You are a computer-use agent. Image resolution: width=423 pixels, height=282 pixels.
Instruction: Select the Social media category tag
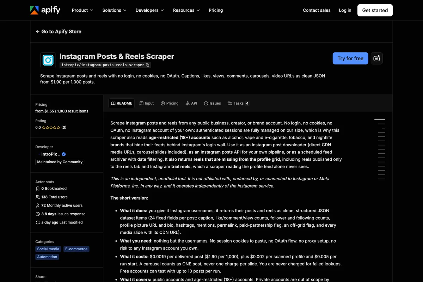pos(48,249)
